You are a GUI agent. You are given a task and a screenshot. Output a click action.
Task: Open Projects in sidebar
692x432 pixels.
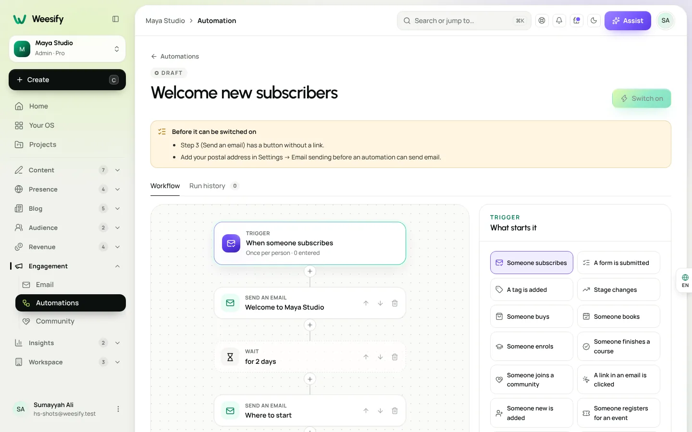(67, 144)
